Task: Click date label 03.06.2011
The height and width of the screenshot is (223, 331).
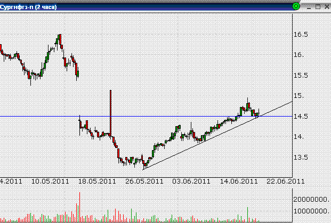Action: (x=191, y=181)
